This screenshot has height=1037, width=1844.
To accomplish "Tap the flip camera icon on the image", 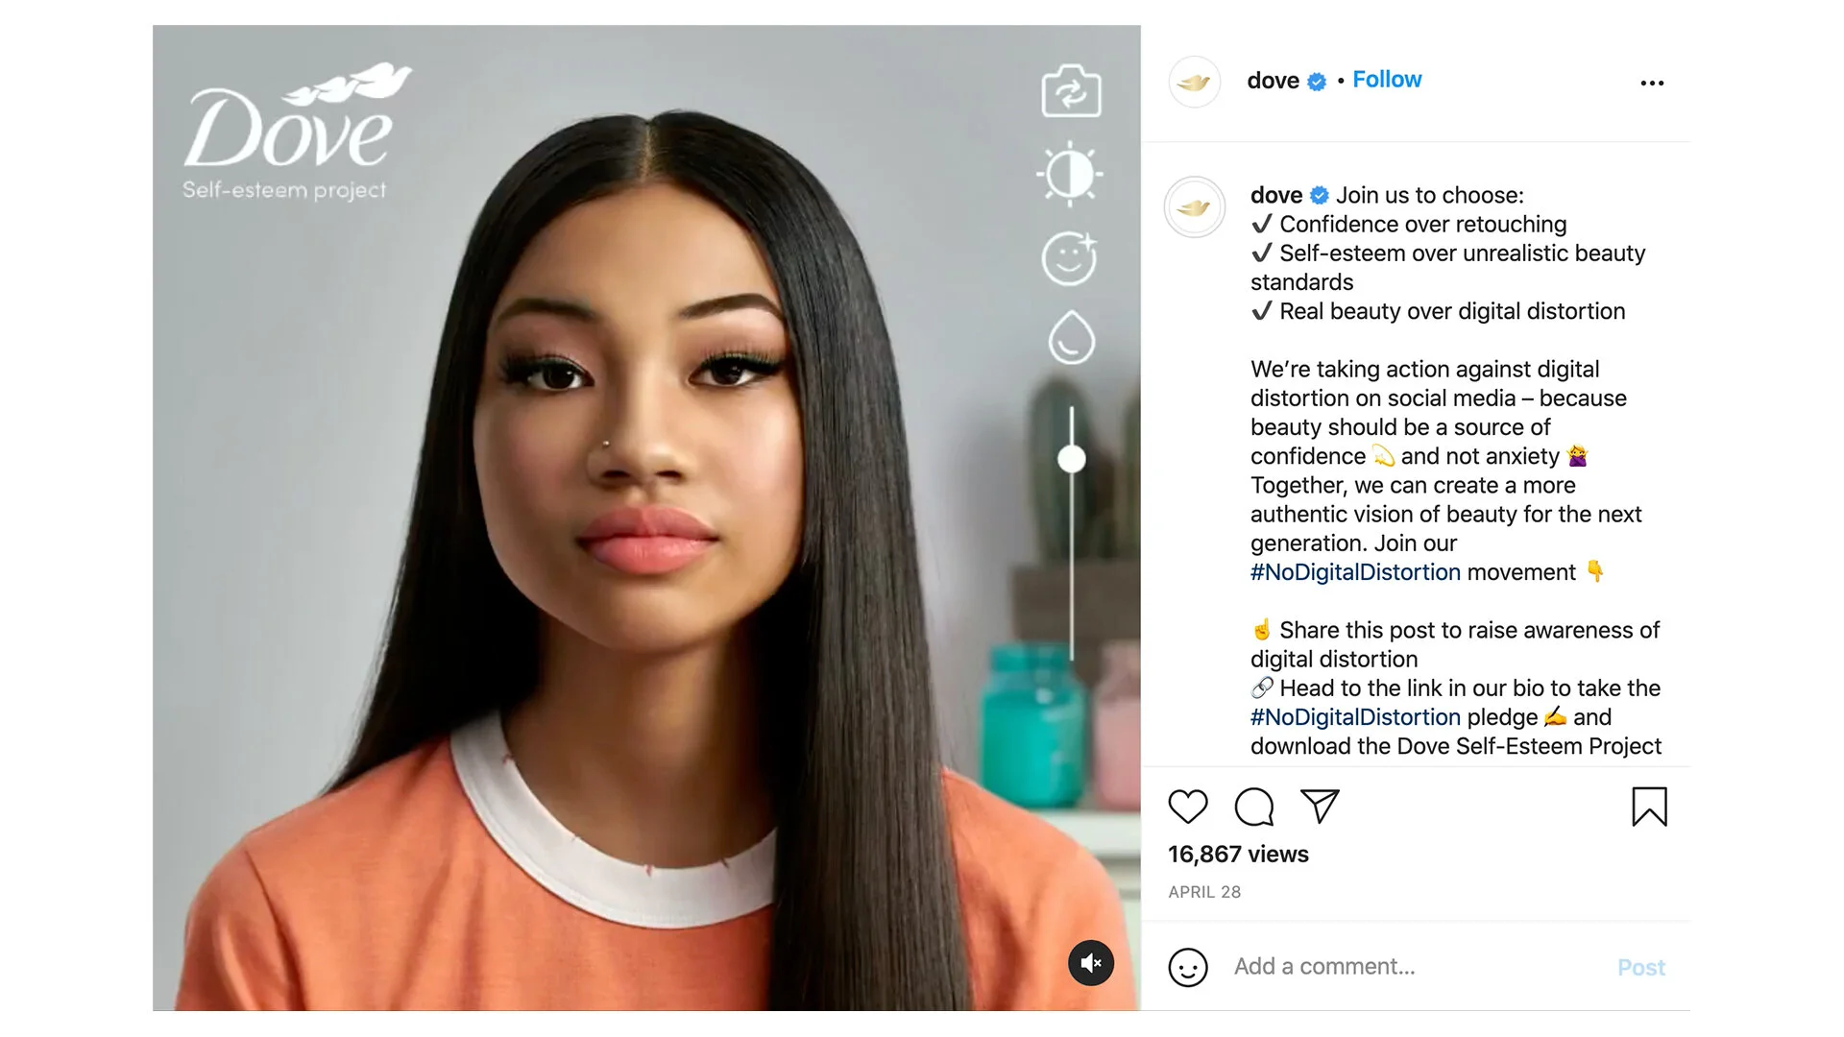I will (1071, 91).
